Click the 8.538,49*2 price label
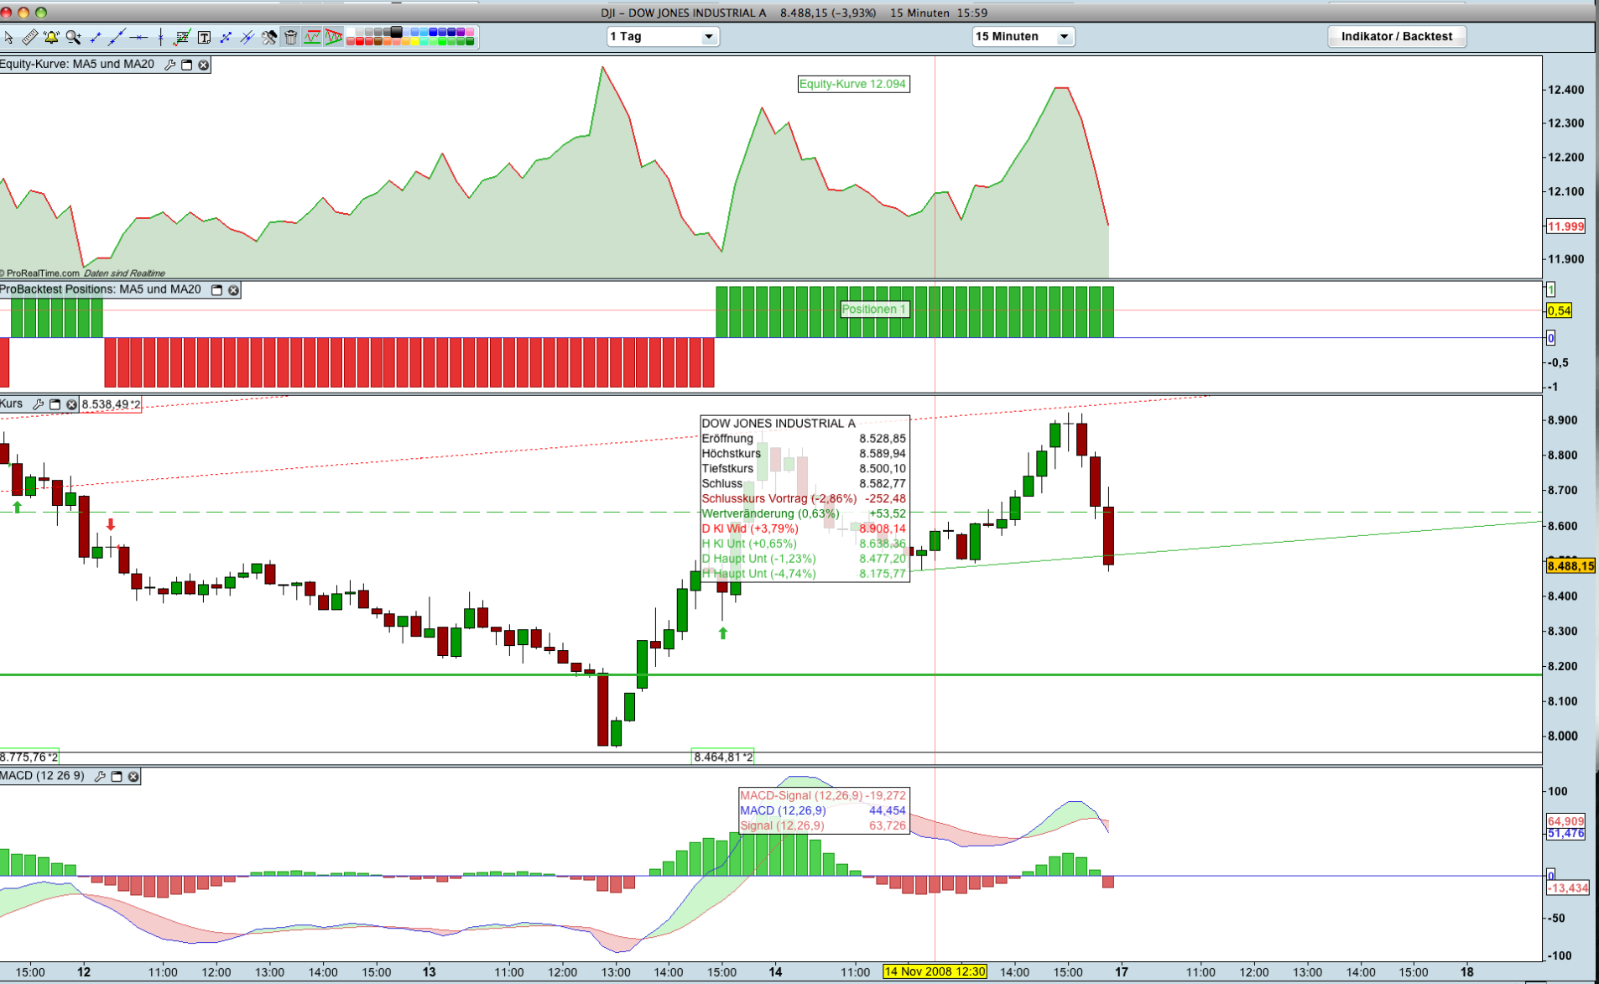This screenshot has width=1599, height=984. tap(111, 404)
